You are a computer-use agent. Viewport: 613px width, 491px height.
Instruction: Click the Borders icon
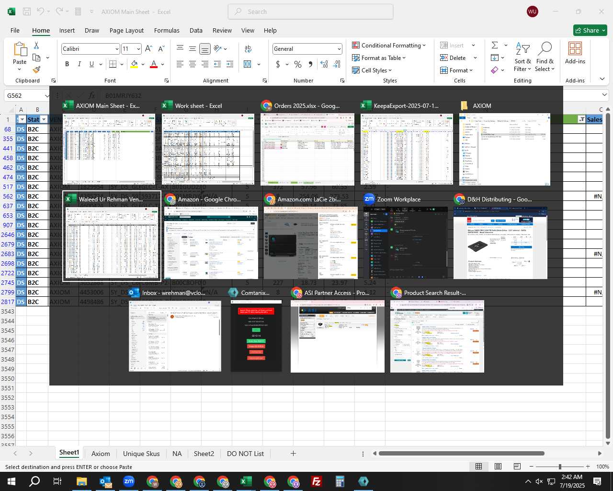click(113, 64)
